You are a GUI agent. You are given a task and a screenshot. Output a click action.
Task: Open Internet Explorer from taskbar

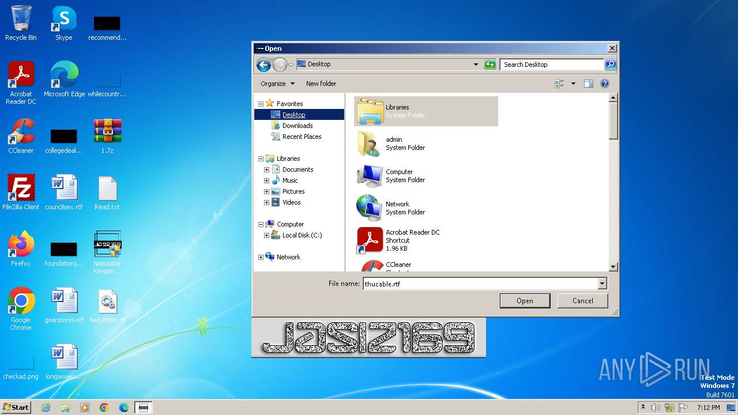tap(46, 408)
